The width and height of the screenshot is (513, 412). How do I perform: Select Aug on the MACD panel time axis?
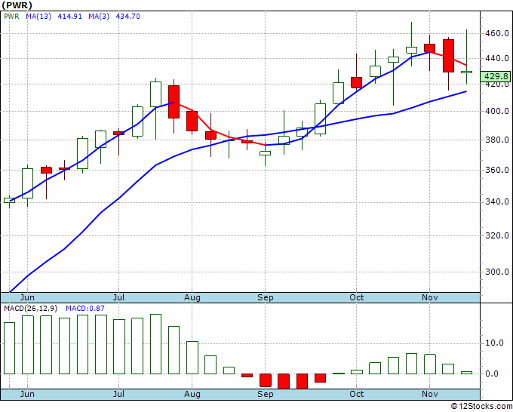pyautogui.click(x=192, y=395)
